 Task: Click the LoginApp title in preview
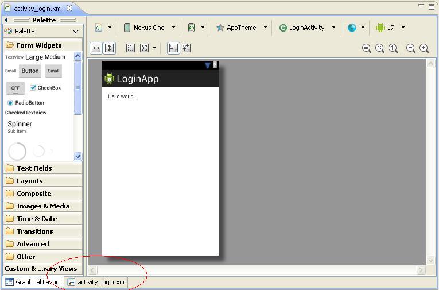point(138,79)
